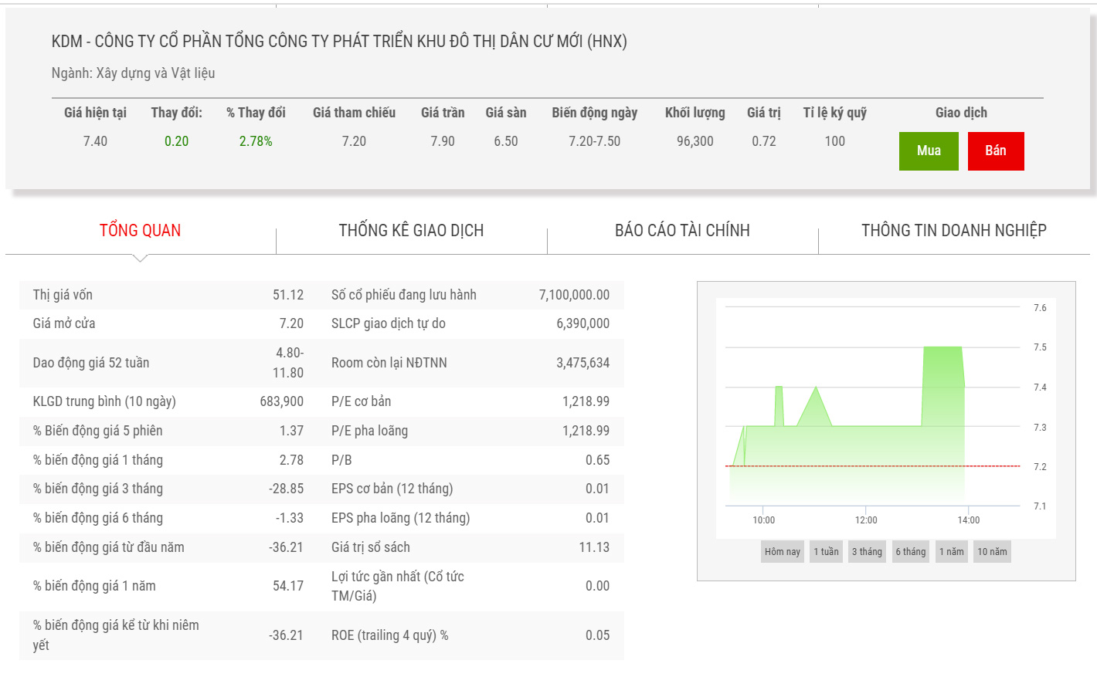Image resolution: width=1097 pixels, height=677 pixels.
Task: Select the Hôm nay chart range
Action: point(782,551)
